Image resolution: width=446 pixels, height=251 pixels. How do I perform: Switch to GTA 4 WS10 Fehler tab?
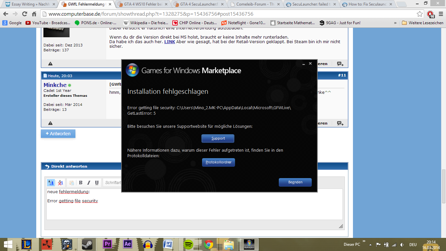click(143, 5)
